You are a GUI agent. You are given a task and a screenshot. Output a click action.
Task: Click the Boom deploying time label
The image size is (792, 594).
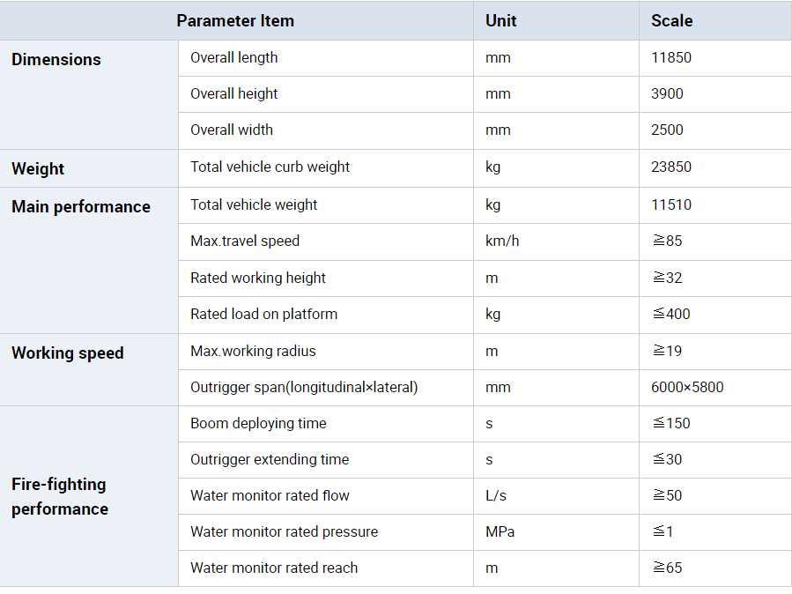coord(258,424)
